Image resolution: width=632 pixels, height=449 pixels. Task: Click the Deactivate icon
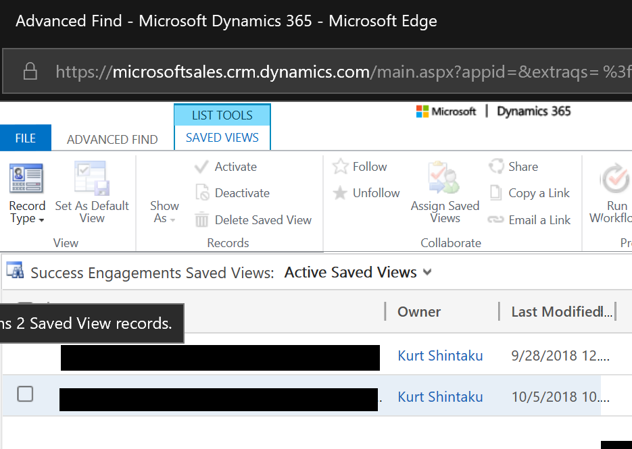click(202, 193)
